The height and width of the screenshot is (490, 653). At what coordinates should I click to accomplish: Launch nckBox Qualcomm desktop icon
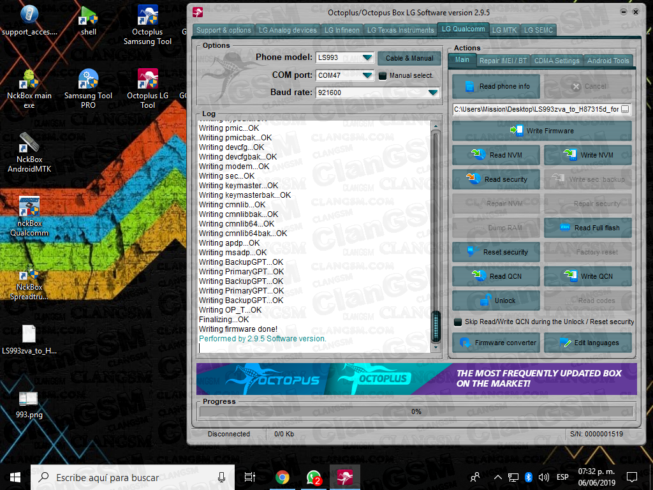tap(29, 216)
